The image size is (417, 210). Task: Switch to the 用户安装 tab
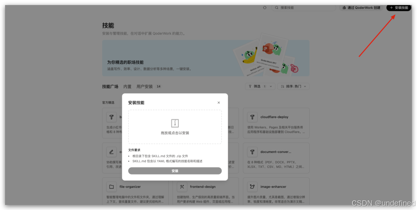coord(144,86)
